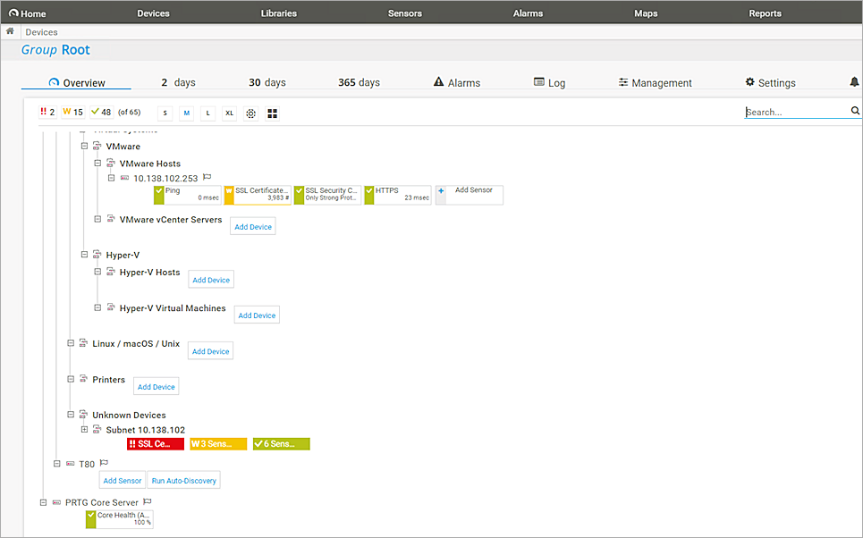The height and width of the screenshot is (538, 863).
Task: Open the Reports menu
Action: (x=765, y=13)
